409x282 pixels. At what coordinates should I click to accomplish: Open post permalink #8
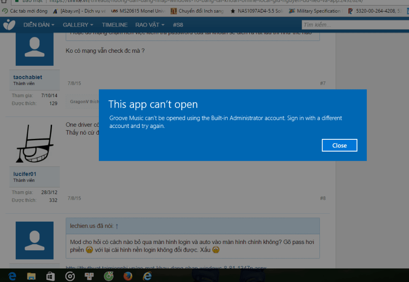tap(323, 198)
